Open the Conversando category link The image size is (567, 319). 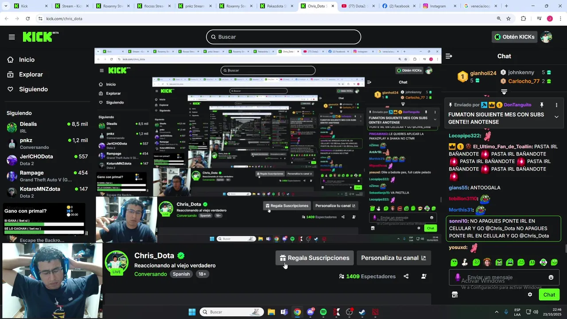(x=151, y=274)
